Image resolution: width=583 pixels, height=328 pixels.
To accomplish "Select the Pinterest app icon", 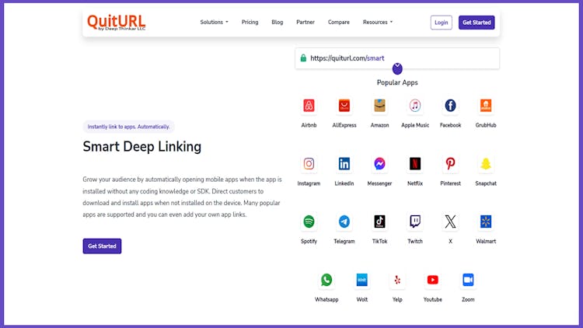I will [450, 164].
